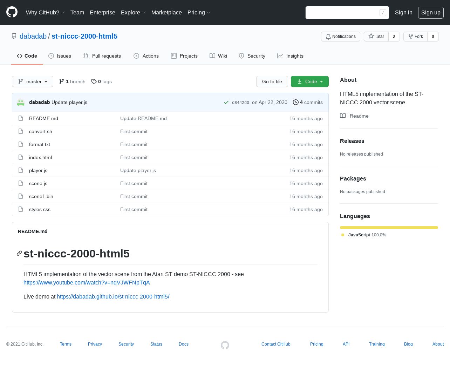Click dabadab's avatar in commit bar

(x=21, y=102)
